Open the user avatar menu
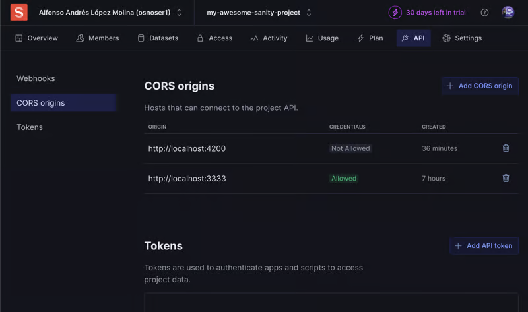The height and width of the screenshot is (312, 528). 508,13
